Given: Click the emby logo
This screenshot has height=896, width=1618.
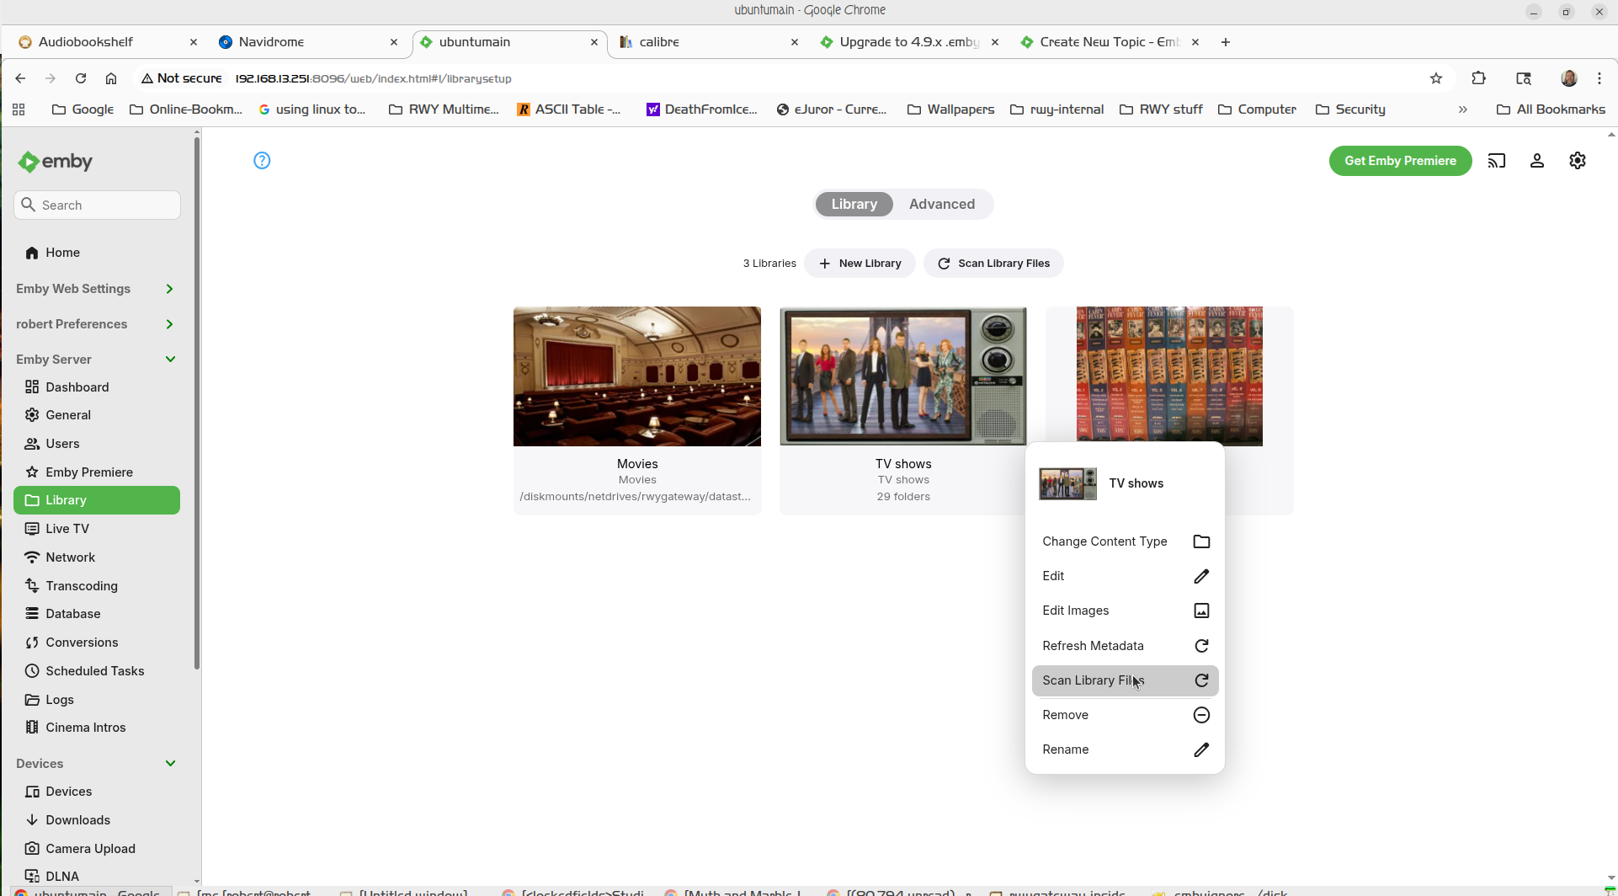Looking at the screenshot, I should pyautogui.click(x=56, y=162).
